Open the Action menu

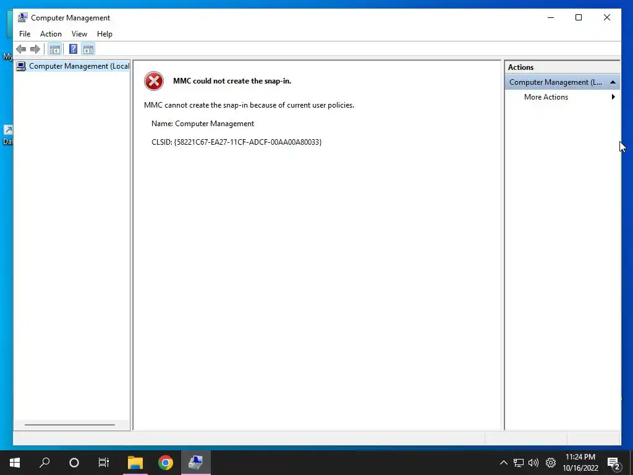coord(51,34)
